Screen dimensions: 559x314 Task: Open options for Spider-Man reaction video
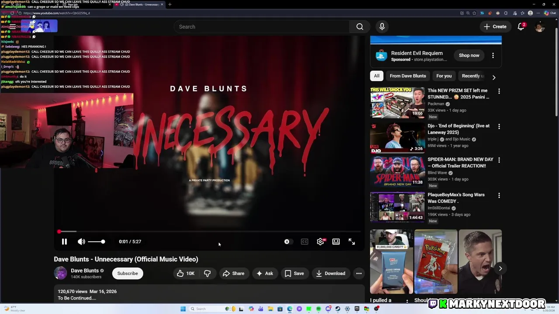pos(499,160)
